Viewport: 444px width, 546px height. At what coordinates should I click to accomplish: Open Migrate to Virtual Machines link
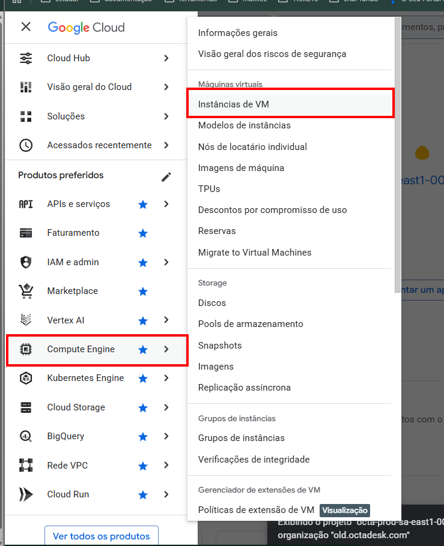click(255, 253)
